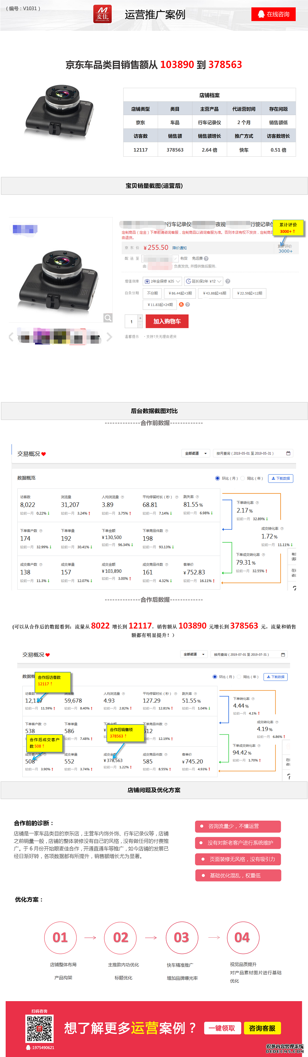Click help icon beside 平均停留时长 127.29
This screenshot has width=308, height=1057.
[175, 694]
